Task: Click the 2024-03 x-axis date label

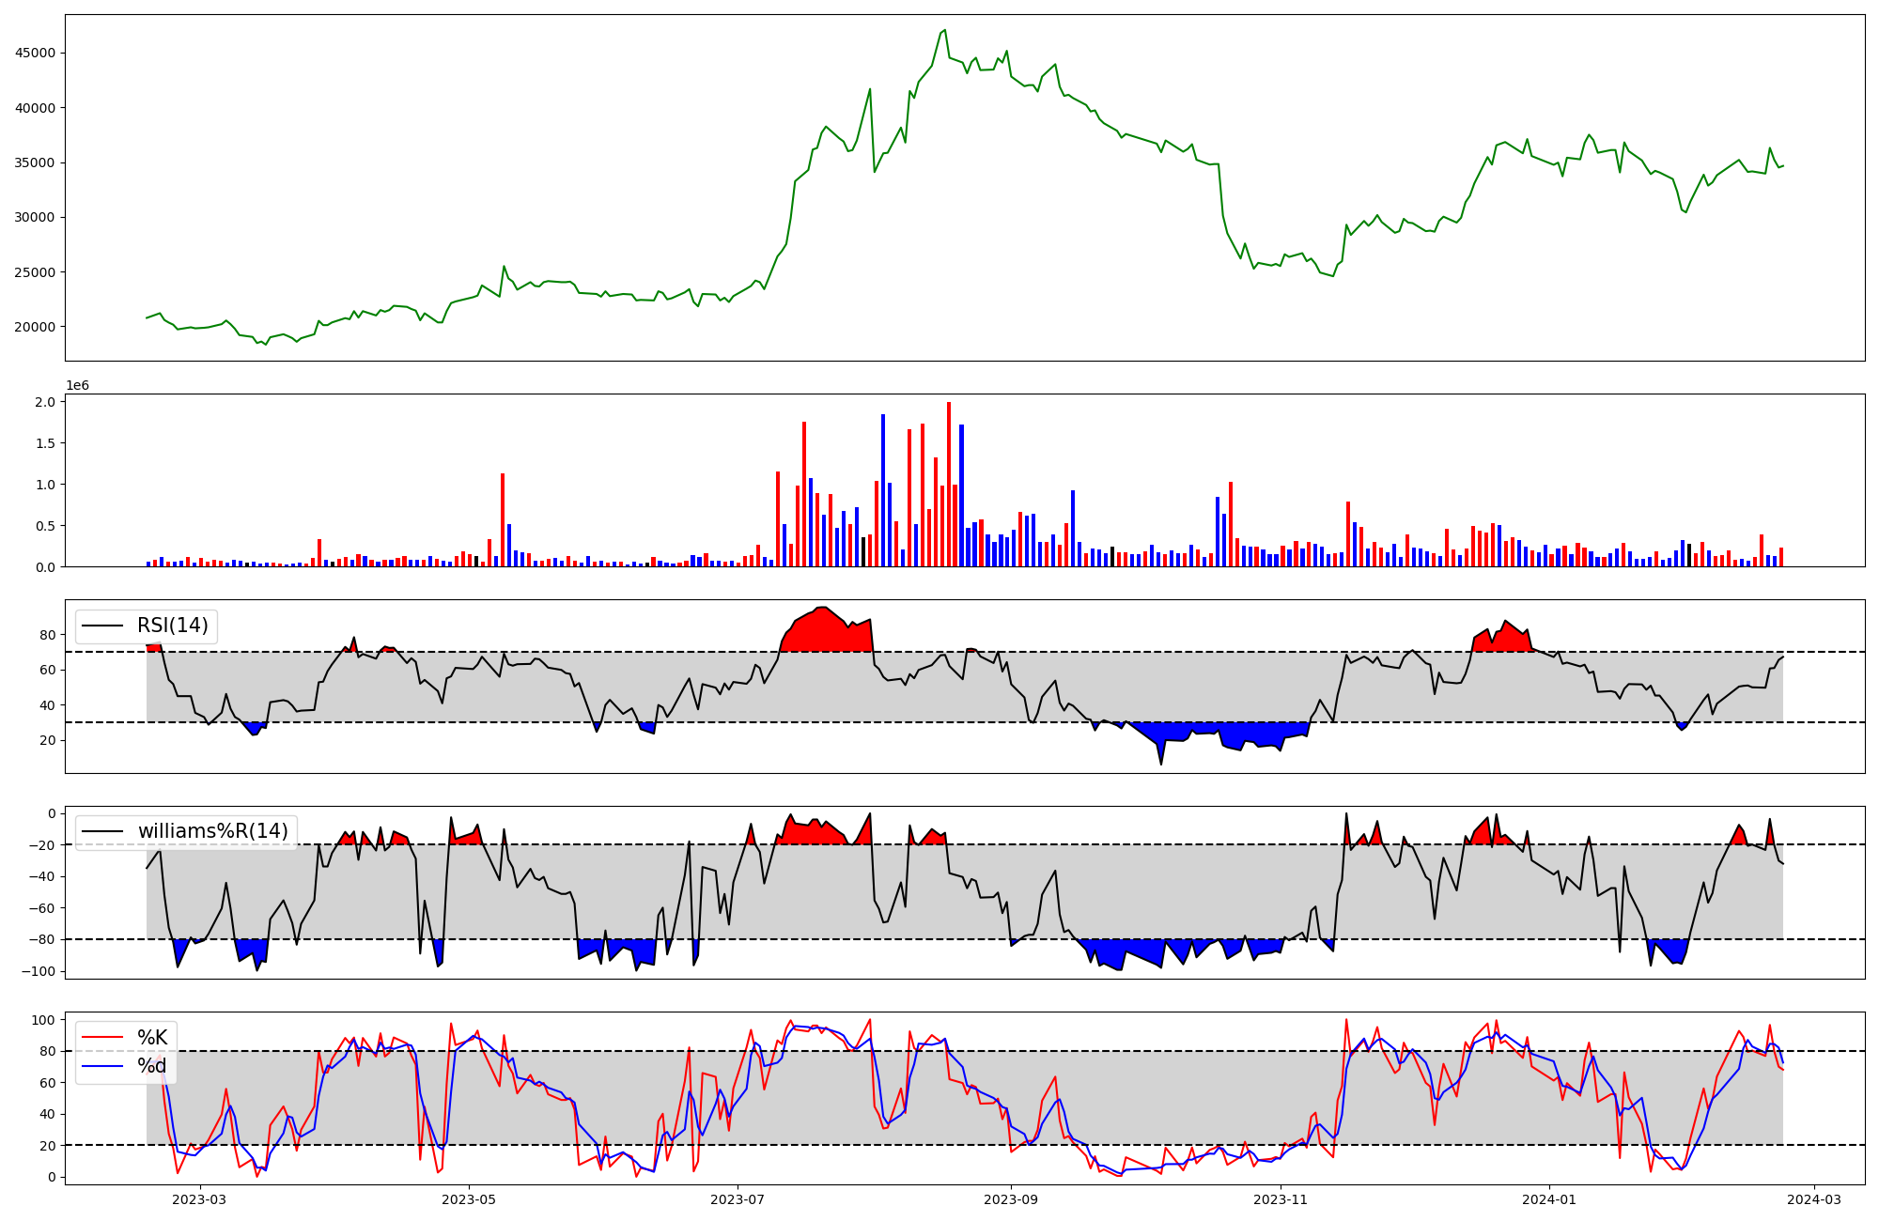Action: tap(1813, 1199)
